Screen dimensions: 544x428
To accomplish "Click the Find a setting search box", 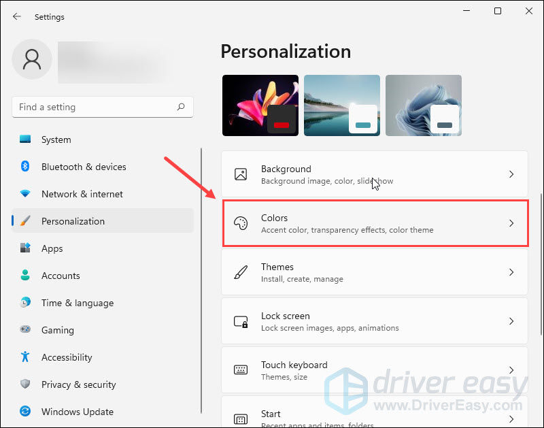I will [x=102, y=107].
